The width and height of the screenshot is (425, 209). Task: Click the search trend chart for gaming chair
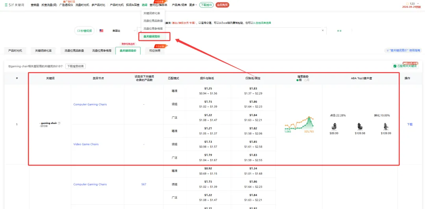tap(299, 124)
